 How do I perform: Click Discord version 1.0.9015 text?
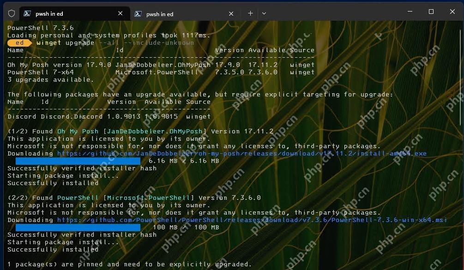click(x=161, y=116)
